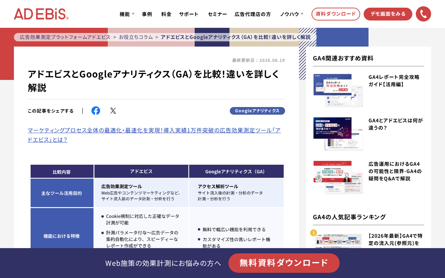The width and height of the screenshot is (445, 278).
Task: Click the 主なツール活用目的 row header
Action: point(62,193)
